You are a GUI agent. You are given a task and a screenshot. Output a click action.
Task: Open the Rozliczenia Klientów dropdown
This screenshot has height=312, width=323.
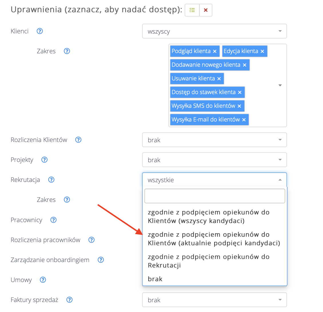214,140
